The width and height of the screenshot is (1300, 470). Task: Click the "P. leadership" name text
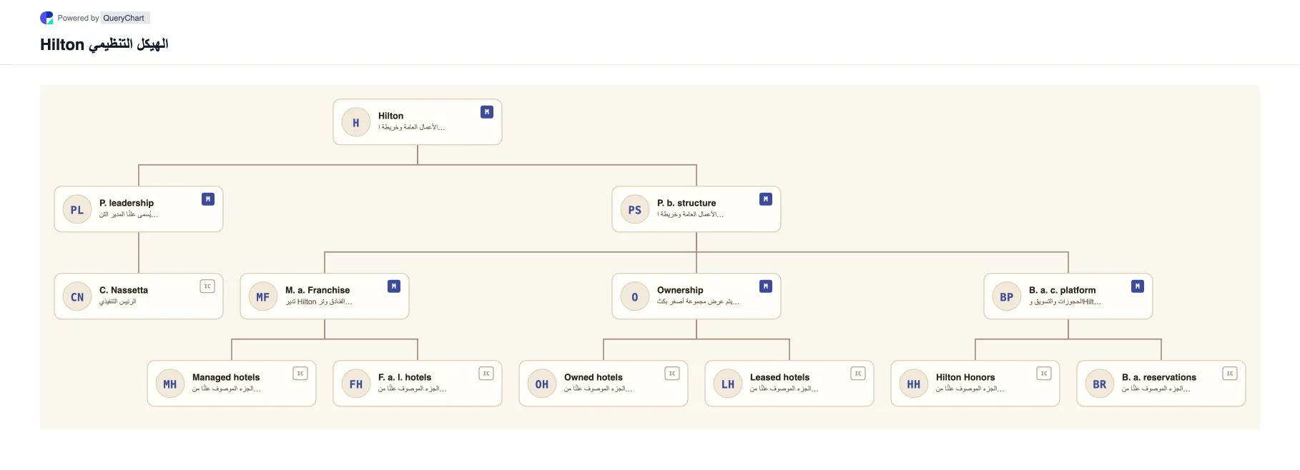(x=127, y=203)
